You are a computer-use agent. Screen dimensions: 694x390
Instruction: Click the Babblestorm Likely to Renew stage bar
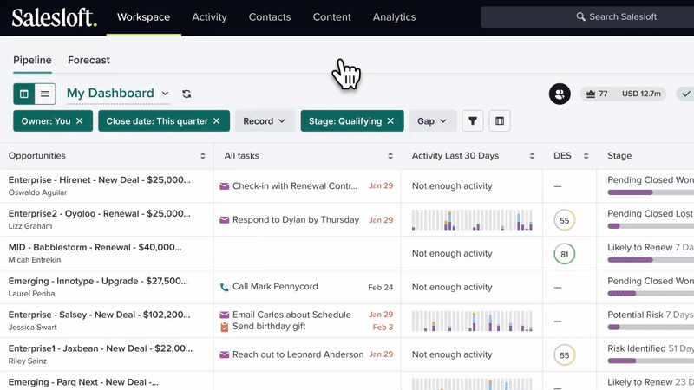coord(650,259)
